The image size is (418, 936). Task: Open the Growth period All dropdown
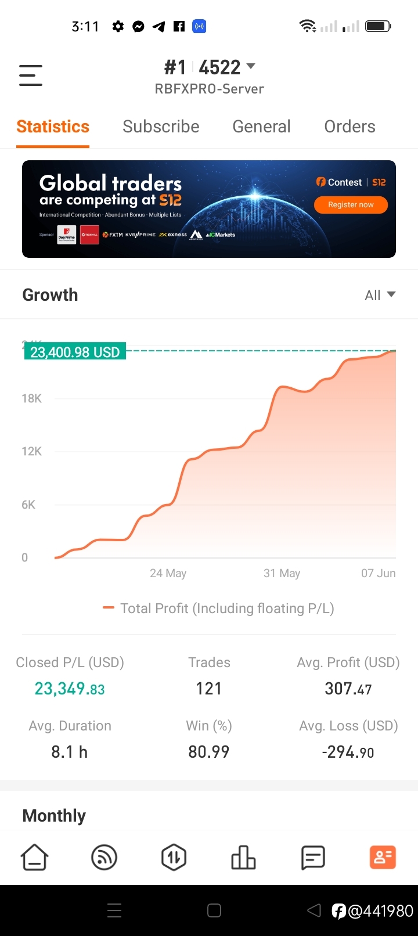point(380,295)
